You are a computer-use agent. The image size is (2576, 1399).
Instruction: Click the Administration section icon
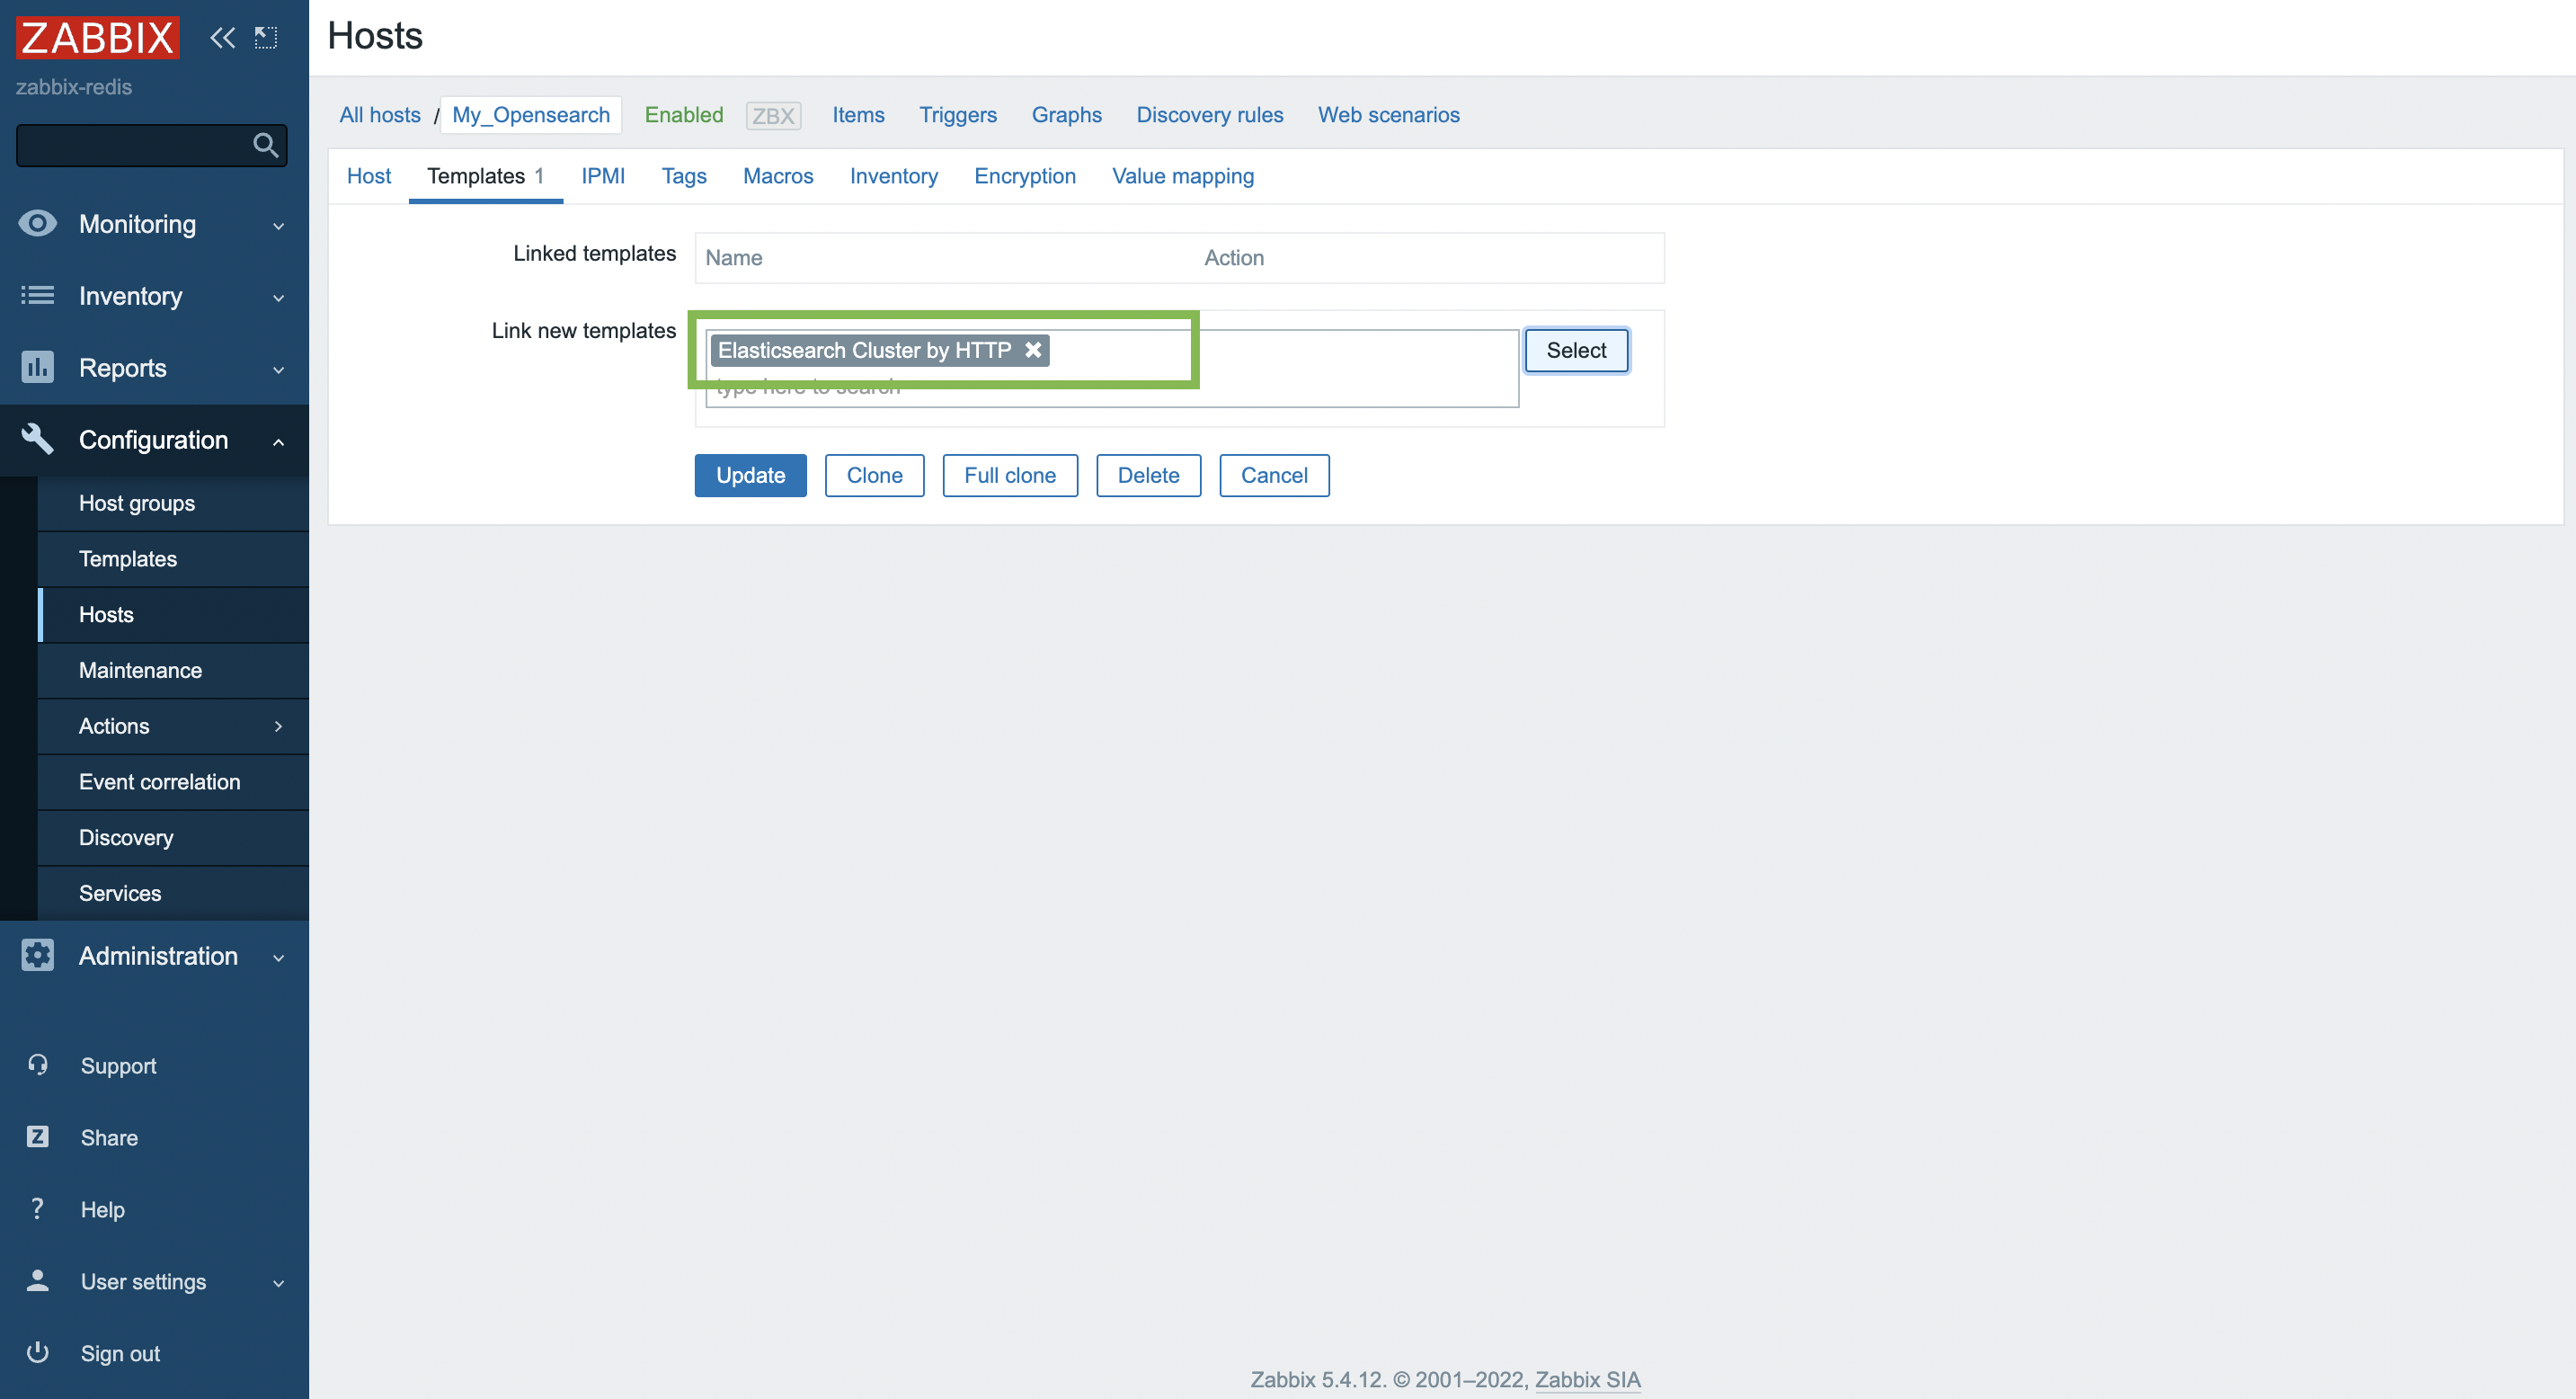click(x=38, y=955)
